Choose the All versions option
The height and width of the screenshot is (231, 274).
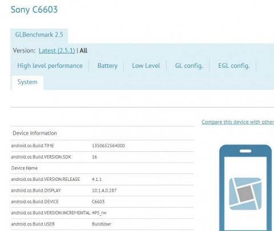coord(83,51)
